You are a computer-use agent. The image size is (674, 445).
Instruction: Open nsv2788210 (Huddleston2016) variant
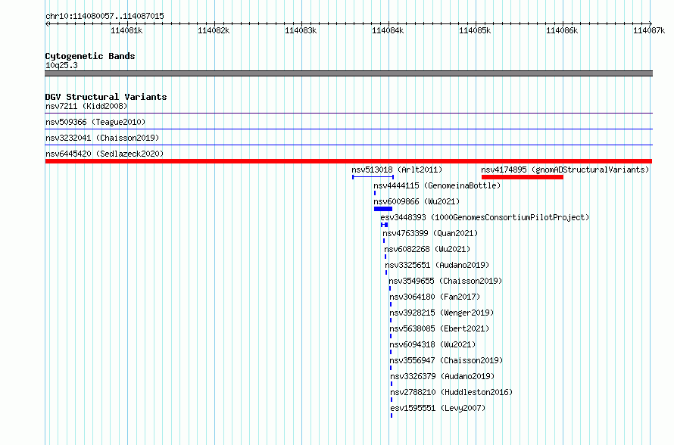click(x=452, y=392)
